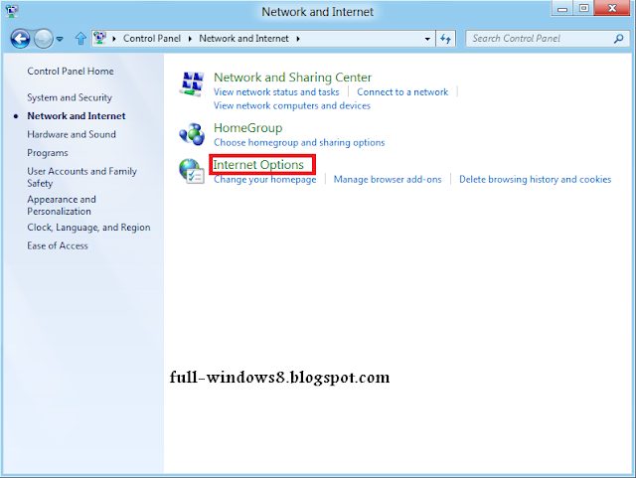The height and width of the screenshot is (478, 636).
Task: Select Network and Internet in sidebar
Action: 77,115
